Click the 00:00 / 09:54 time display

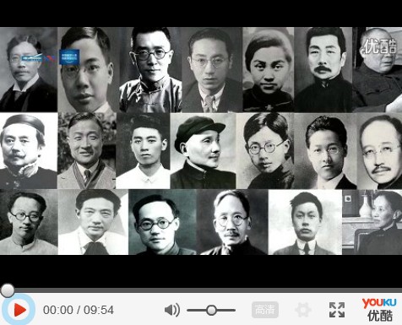79,310
